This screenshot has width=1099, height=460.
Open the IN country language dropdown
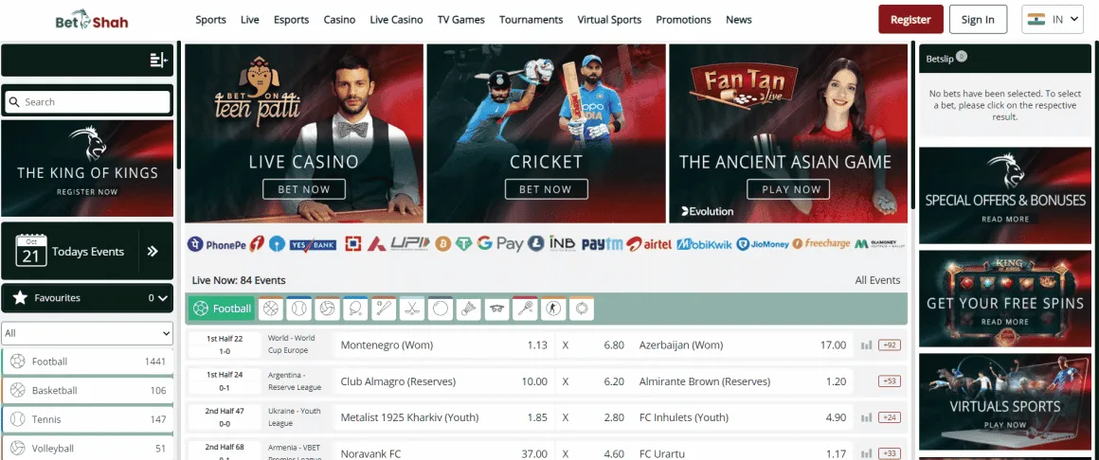[1053, 19]
